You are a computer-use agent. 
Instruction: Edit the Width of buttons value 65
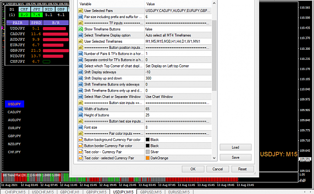coord(178,109)
